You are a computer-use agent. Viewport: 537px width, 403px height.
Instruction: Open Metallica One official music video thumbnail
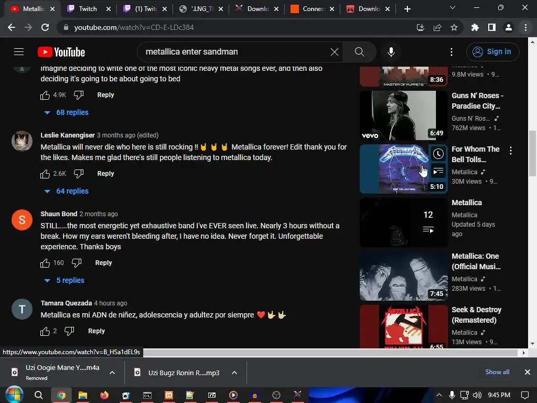coord(403,276)
